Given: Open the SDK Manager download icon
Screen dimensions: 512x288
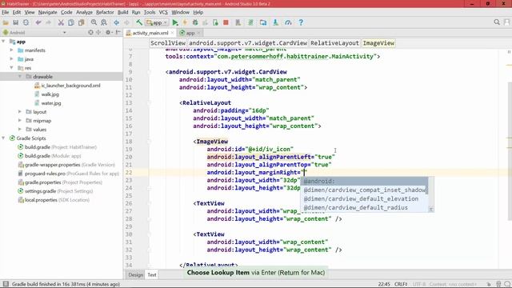Looking at the screenshot, I should tap(275, 22).
